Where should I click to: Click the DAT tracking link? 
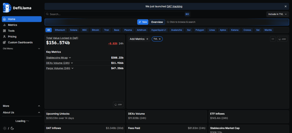175,6
